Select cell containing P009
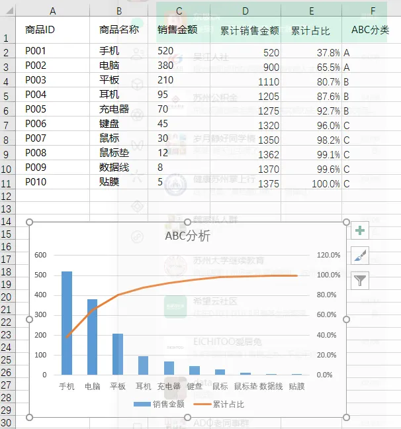This screenshot has height=429, width=401. tap(52, 167)
